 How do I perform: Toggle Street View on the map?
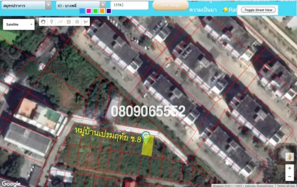pos(258,10)
